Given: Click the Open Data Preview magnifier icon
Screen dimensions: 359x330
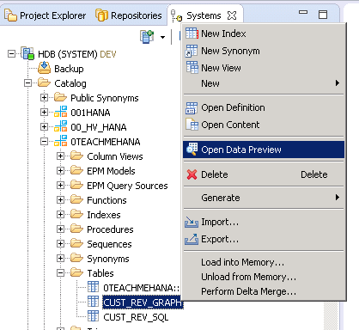Looking at the screenshot, I should 192,150.
